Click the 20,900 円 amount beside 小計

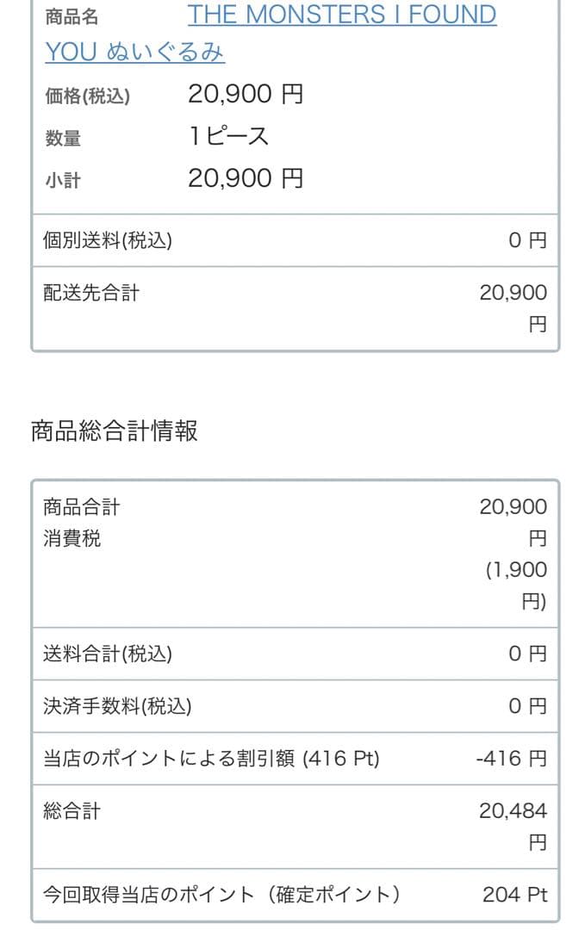246,179
